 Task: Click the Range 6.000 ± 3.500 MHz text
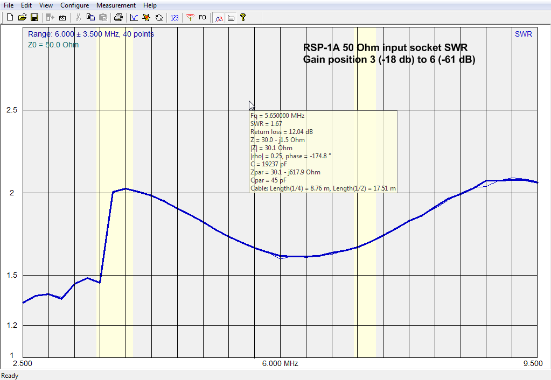[91, 34]
